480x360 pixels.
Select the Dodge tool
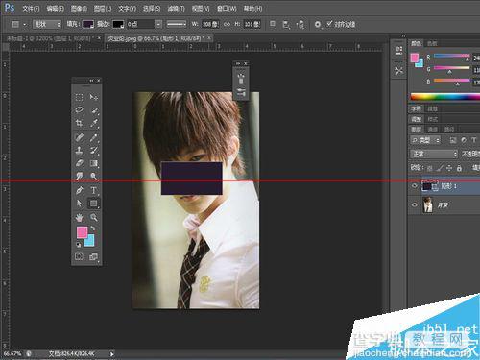coord(93,176)
